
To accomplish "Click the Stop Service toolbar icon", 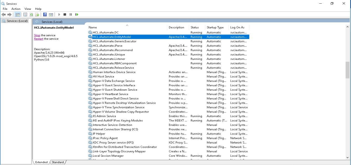I will click(x=65, y=14).
